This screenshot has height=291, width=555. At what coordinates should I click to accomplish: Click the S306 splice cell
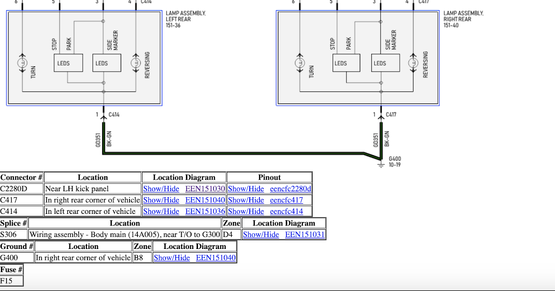point(13,234)
